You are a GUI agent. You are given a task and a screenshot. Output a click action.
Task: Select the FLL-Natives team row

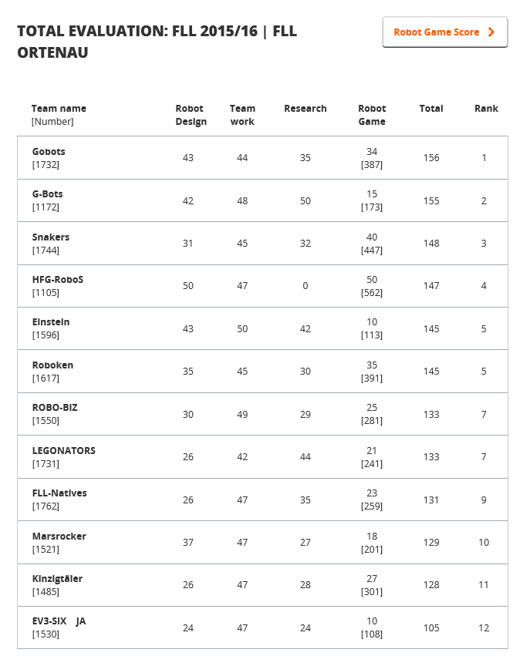click(x=59, y=493)
